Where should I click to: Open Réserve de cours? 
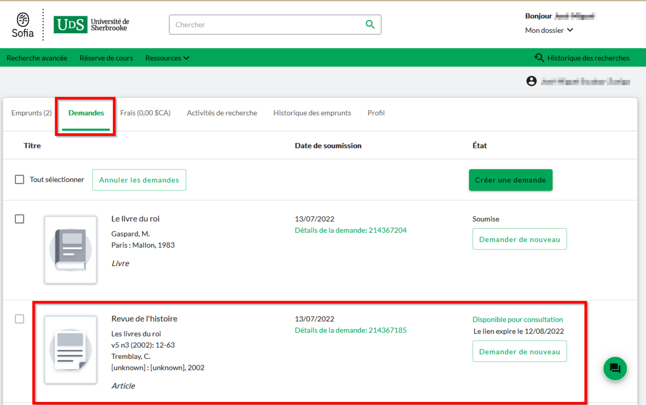pyautogui.click(x=106, y=58)
